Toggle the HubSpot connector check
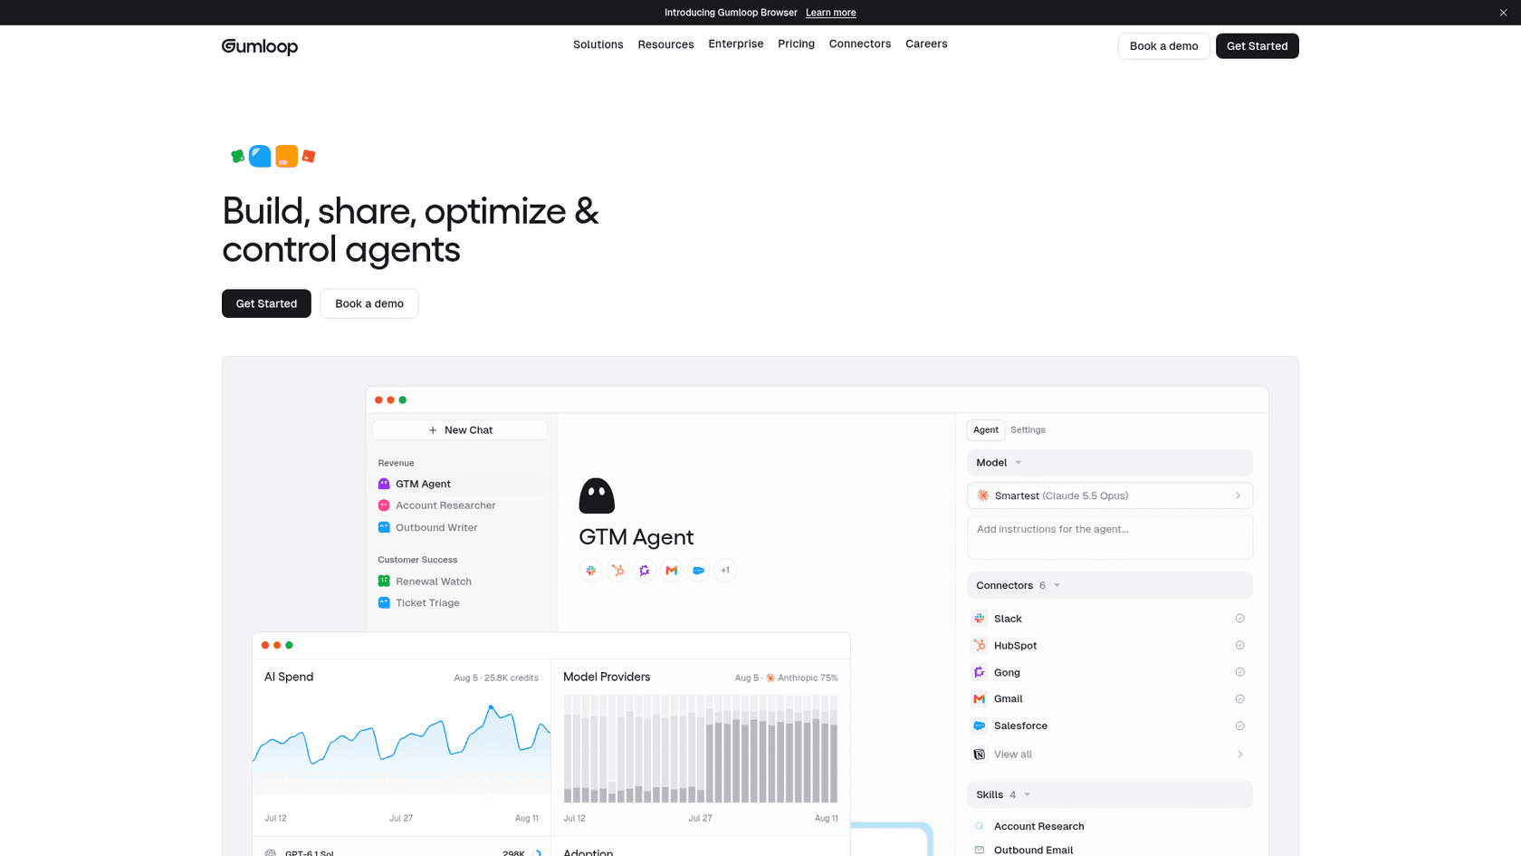This screenshot has height=856, width=1521. click(1239, 645)
